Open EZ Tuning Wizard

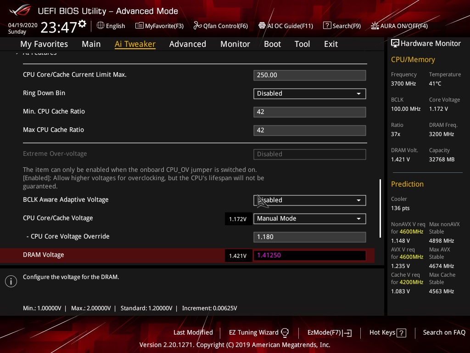259,333
